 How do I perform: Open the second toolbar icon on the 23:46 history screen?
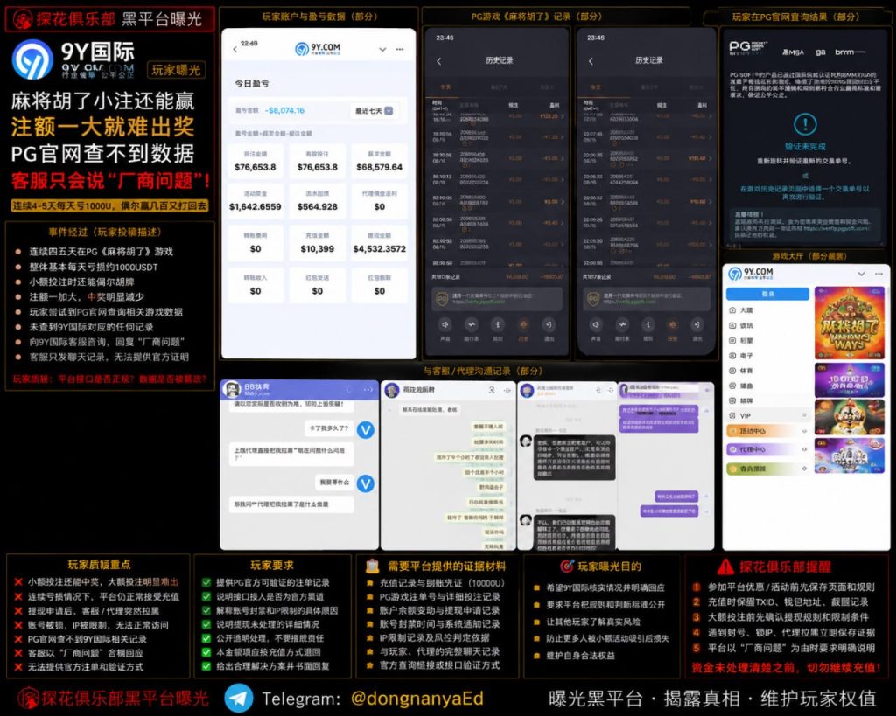coord(472,325)
